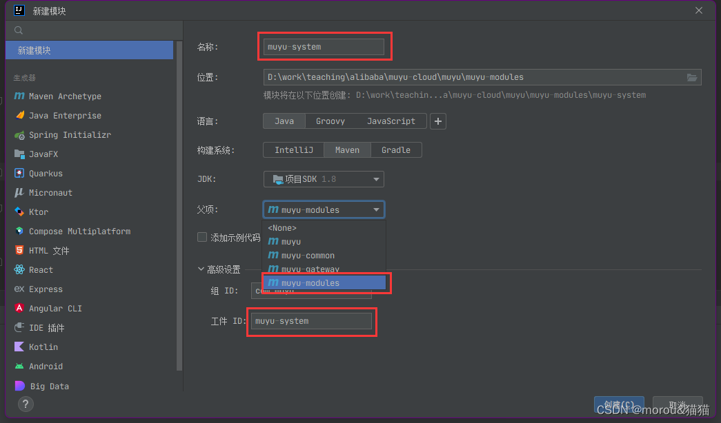Open help with the question mark button
The width and height of the screenshot is (721, 423).
click(26, 404)
